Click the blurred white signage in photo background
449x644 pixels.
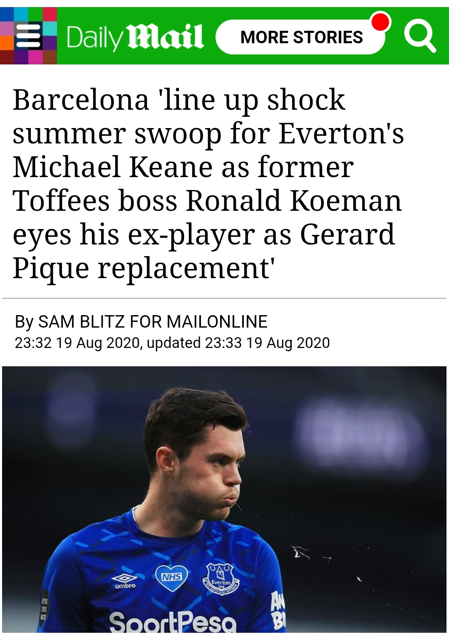coord(358,432)
